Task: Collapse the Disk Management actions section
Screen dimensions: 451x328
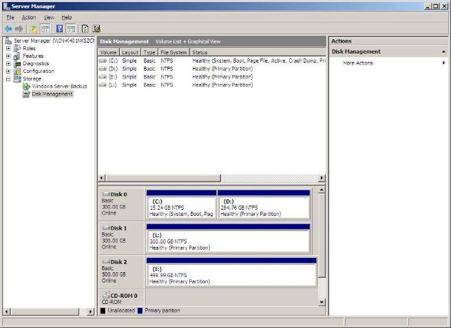Action: (x=443, y=52)
